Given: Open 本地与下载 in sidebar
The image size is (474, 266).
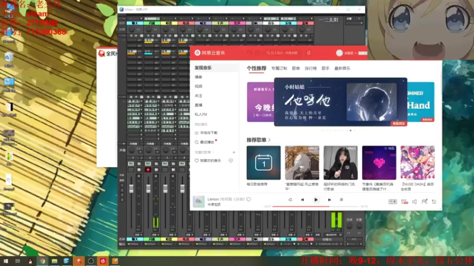Looking at the screenshot, I should [206, 132].
